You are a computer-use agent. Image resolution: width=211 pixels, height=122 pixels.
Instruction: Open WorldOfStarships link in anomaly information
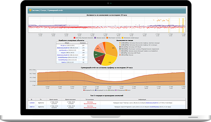154,107
